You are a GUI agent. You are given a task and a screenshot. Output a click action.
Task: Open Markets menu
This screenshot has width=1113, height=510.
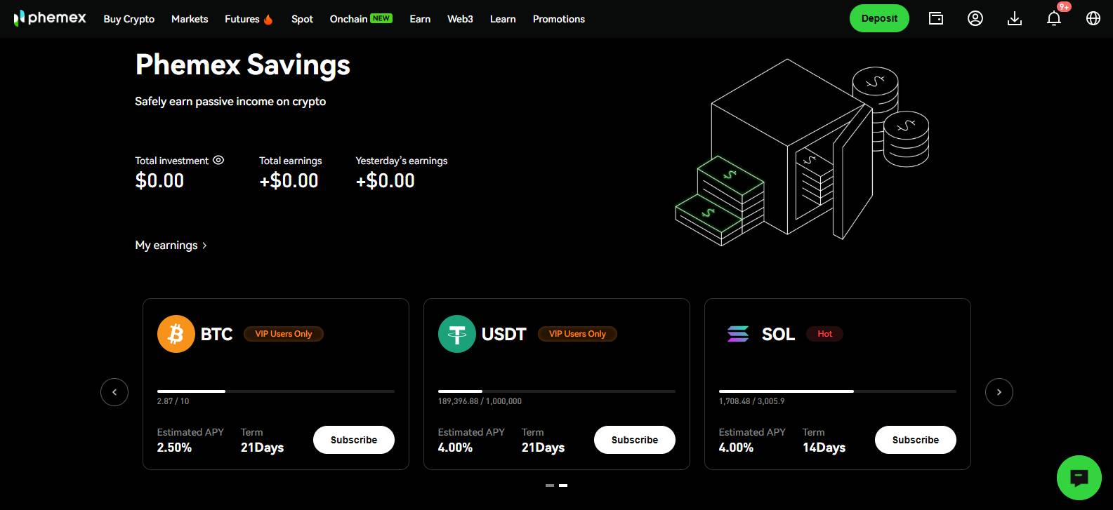tap(190, 19)
